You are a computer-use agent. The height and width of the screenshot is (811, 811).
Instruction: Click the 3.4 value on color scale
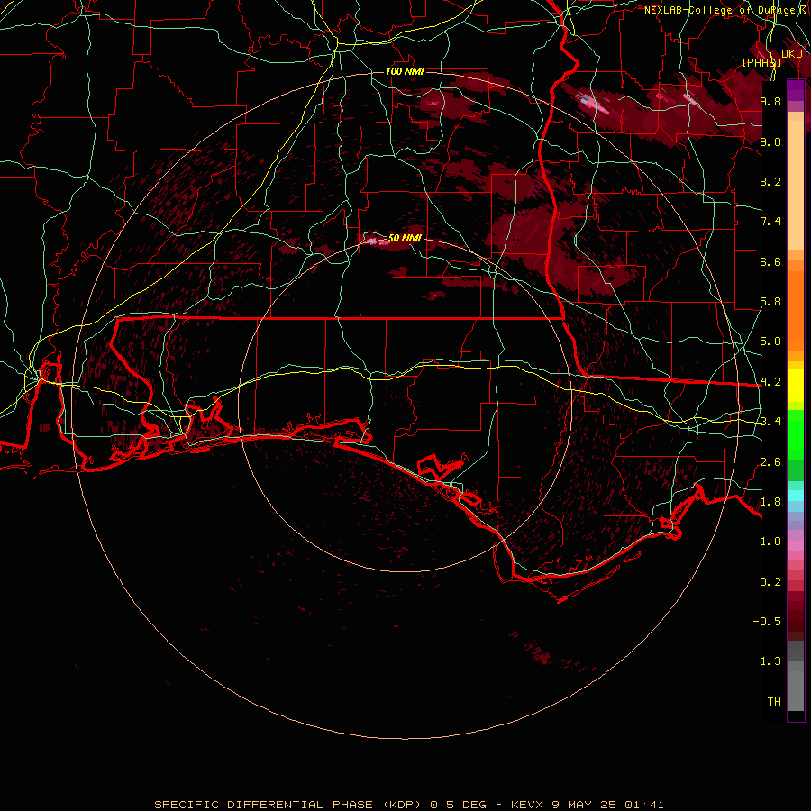tap(770, 422)
